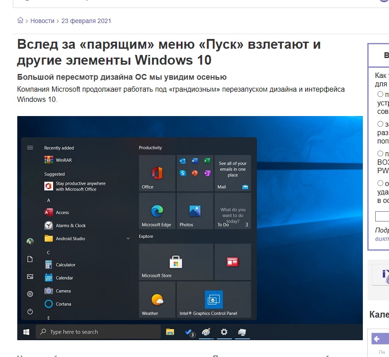
Task: Open the To Do live tile
Action: pos(233,211)
